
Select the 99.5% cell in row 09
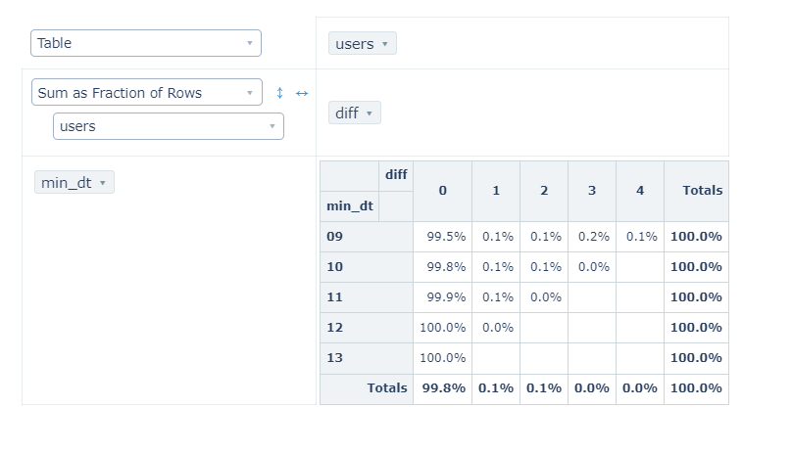pos(445,237)
